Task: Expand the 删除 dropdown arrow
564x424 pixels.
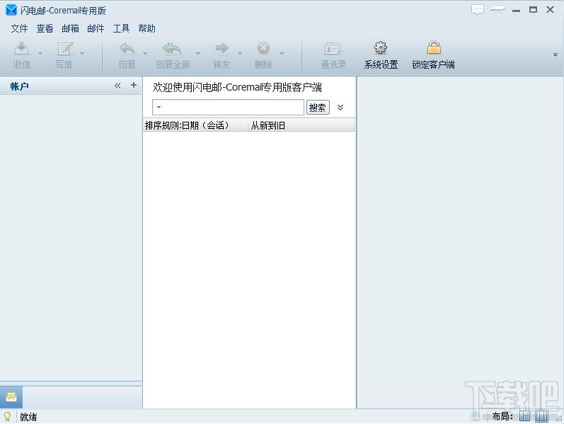Action: point(282,53)
